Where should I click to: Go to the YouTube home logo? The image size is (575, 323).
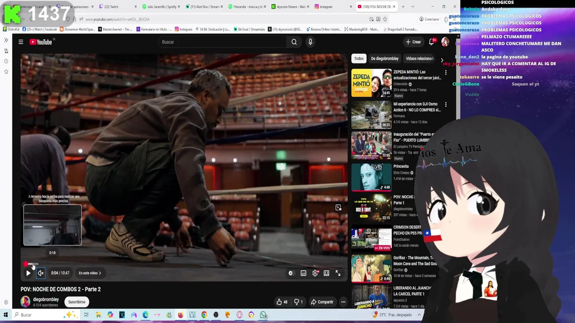41,42
